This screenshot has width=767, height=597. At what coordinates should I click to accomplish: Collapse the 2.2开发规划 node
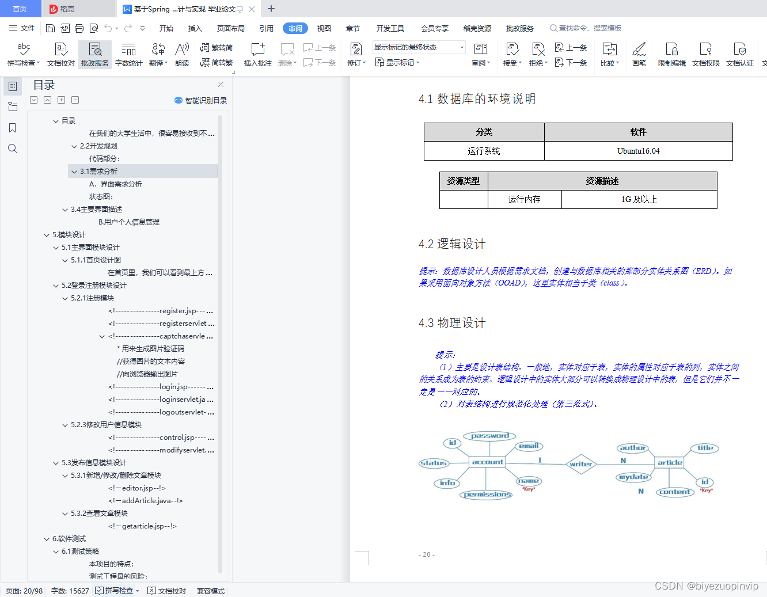(74, 146)
